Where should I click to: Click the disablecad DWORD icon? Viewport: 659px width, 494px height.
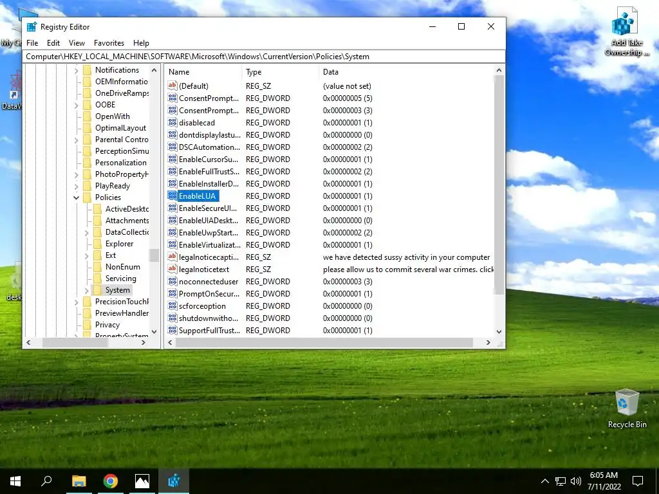coord(172,122)
